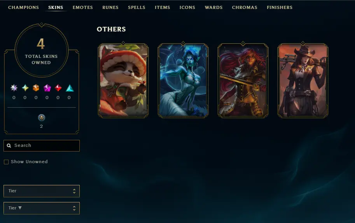The image size is (355, 223).
Task: Click the arrows on the upper Tier dropdown
Action: 74,191
